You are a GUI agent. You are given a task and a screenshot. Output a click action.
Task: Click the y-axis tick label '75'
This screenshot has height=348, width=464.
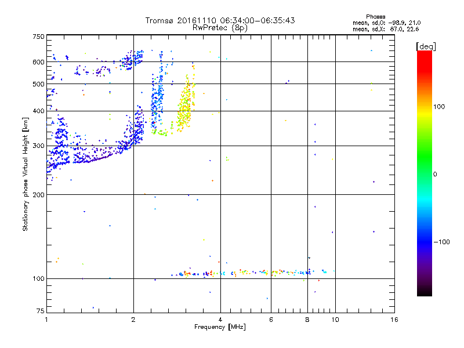[x=41, y=311]
